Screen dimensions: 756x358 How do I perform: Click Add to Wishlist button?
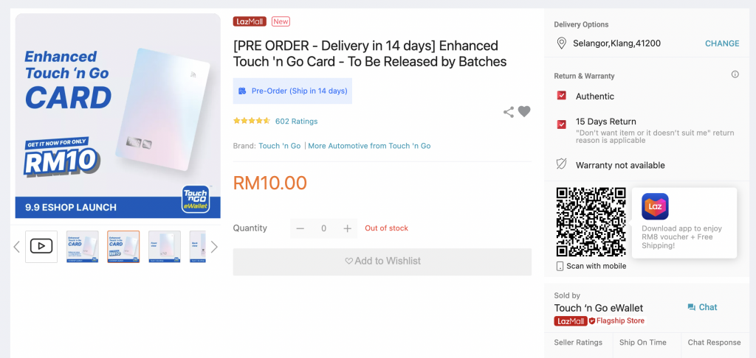tap(382, 262)
